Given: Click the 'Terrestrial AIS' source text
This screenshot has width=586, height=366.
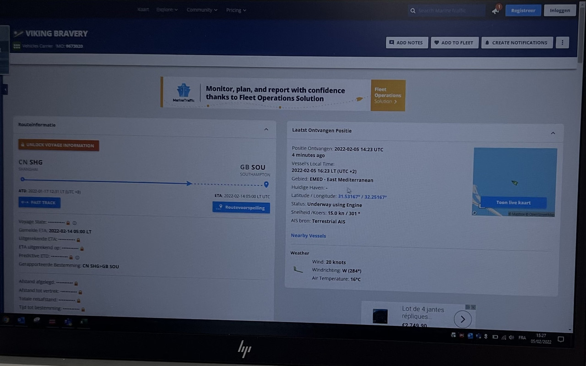Looking at the screenshot, I should 329,221.
